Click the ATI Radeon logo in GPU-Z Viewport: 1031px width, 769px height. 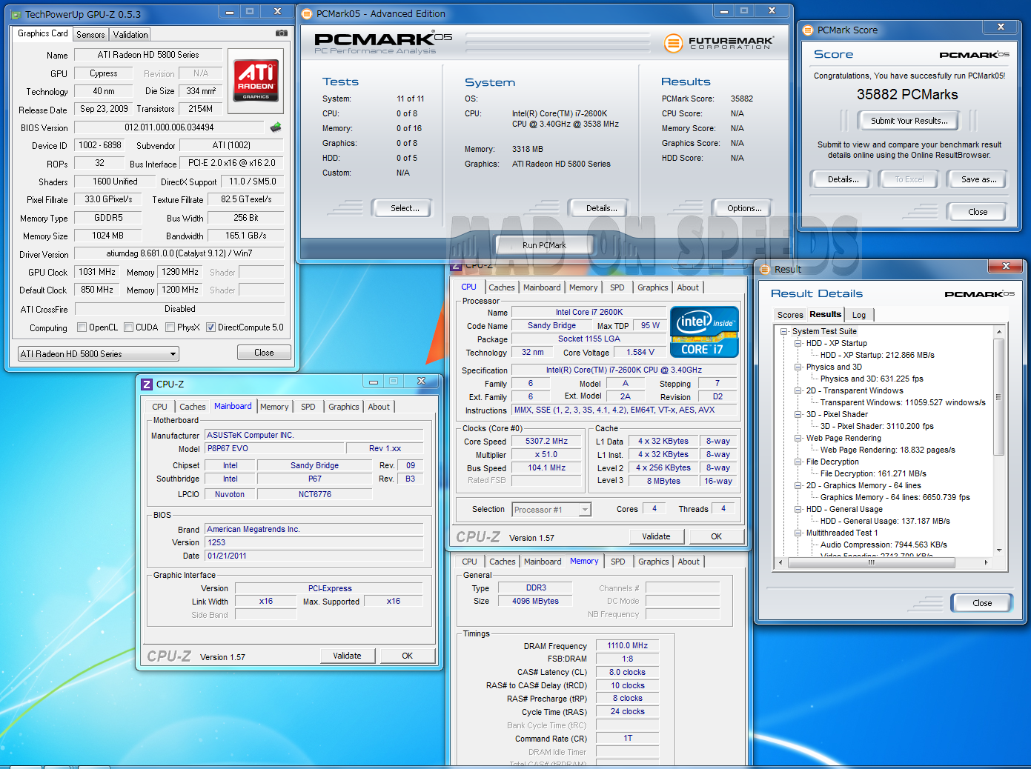tap(256, 80)
